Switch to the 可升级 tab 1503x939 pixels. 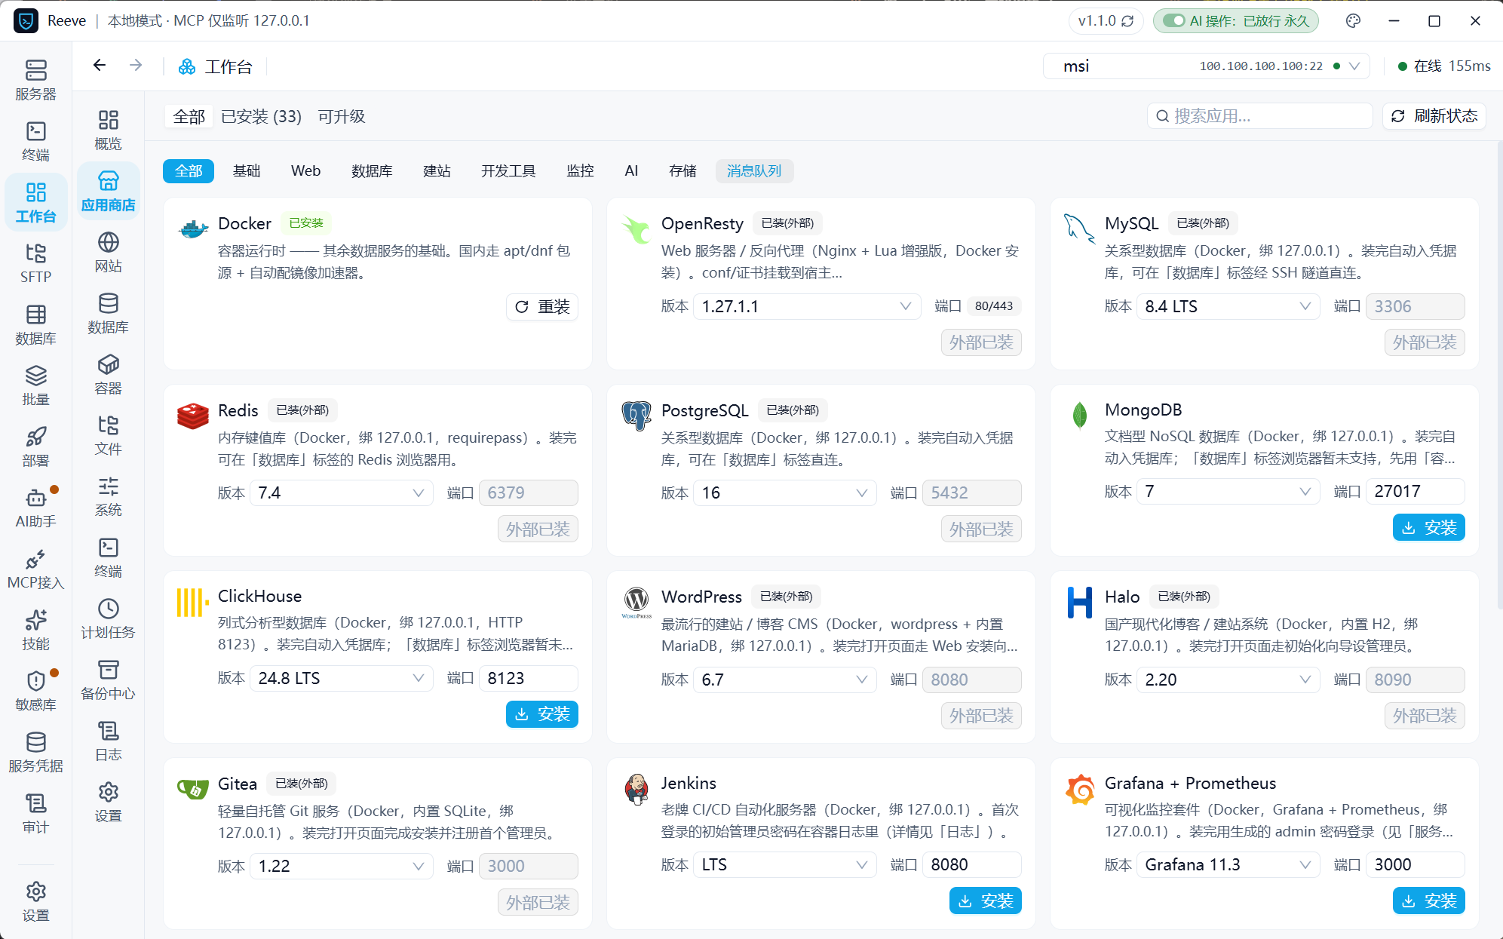click(x=342, y=117)
